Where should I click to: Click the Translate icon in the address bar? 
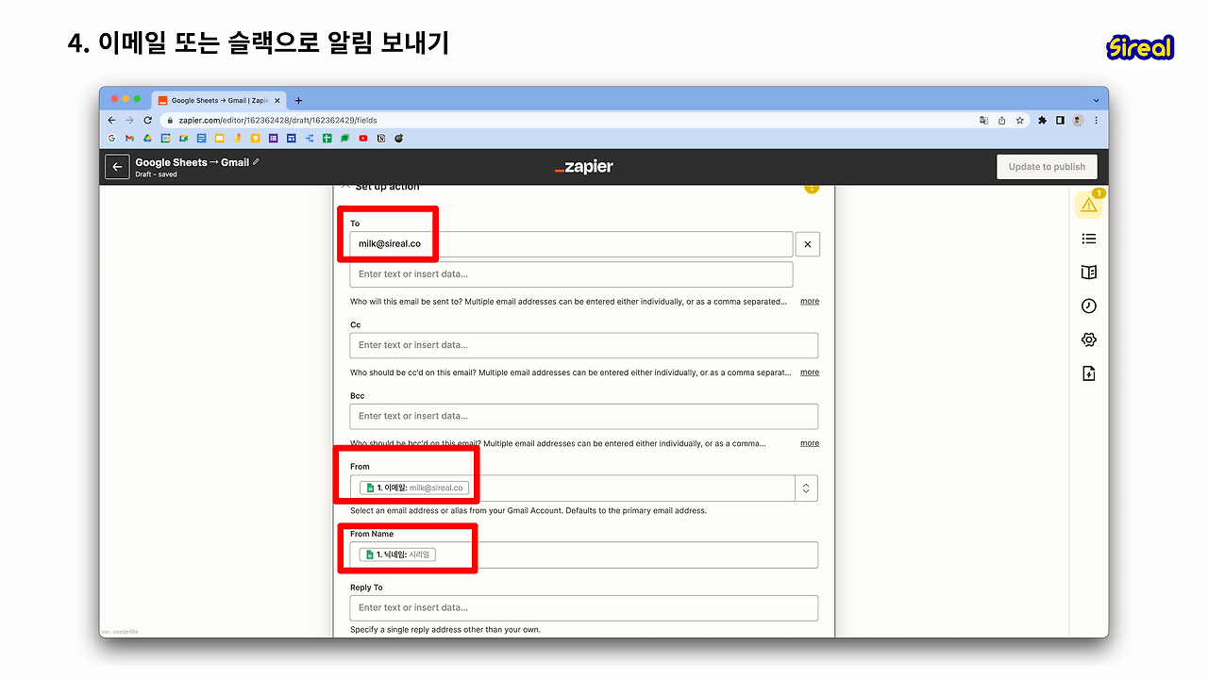pyautogui.click(x=984, y=121)
